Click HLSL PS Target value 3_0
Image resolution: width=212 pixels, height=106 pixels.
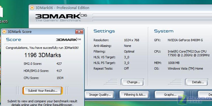click(126, 63)
